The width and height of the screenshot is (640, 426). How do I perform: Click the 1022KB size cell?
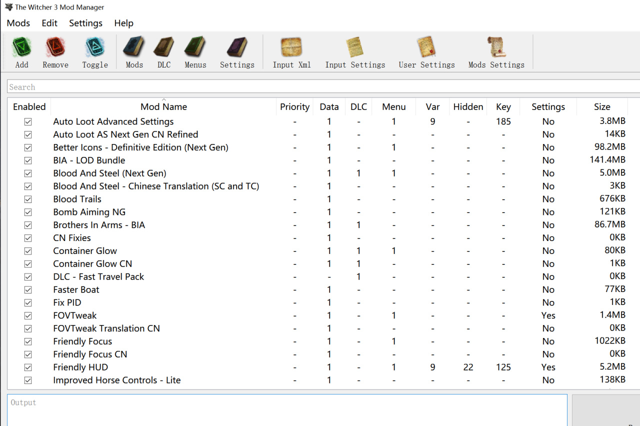point(610,341)
